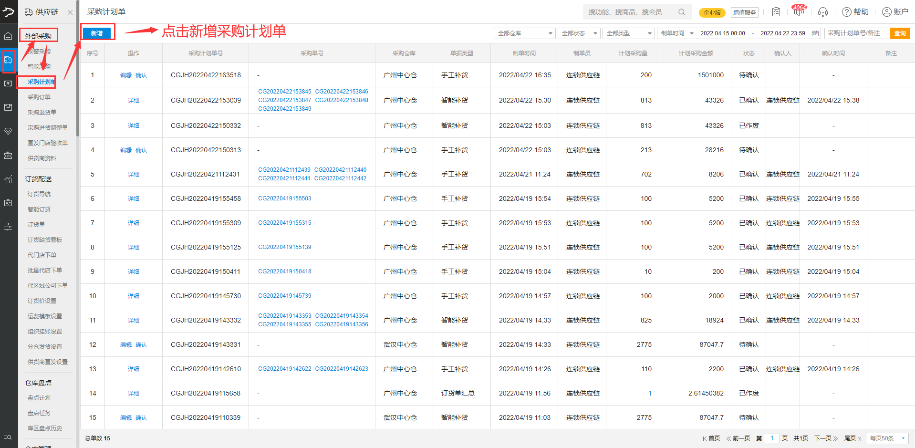The height and width of the screenshot is (448, 915).
Task: Open the customer service headset icon
Action: [823, 12]
